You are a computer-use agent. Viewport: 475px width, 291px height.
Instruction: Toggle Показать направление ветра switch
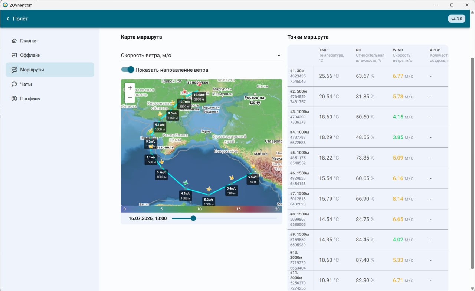coord(128,70)
